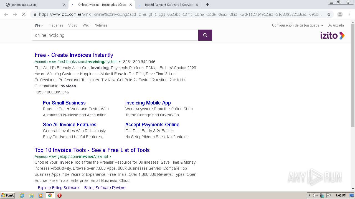Open the Billing Software Reviews link
This screenshot has height=199, width=355.
click(x=105, y=188)
